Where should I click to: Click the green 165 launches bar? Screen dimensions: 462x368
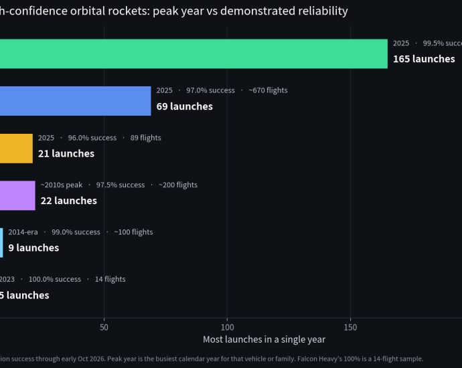tap(194, 54)
